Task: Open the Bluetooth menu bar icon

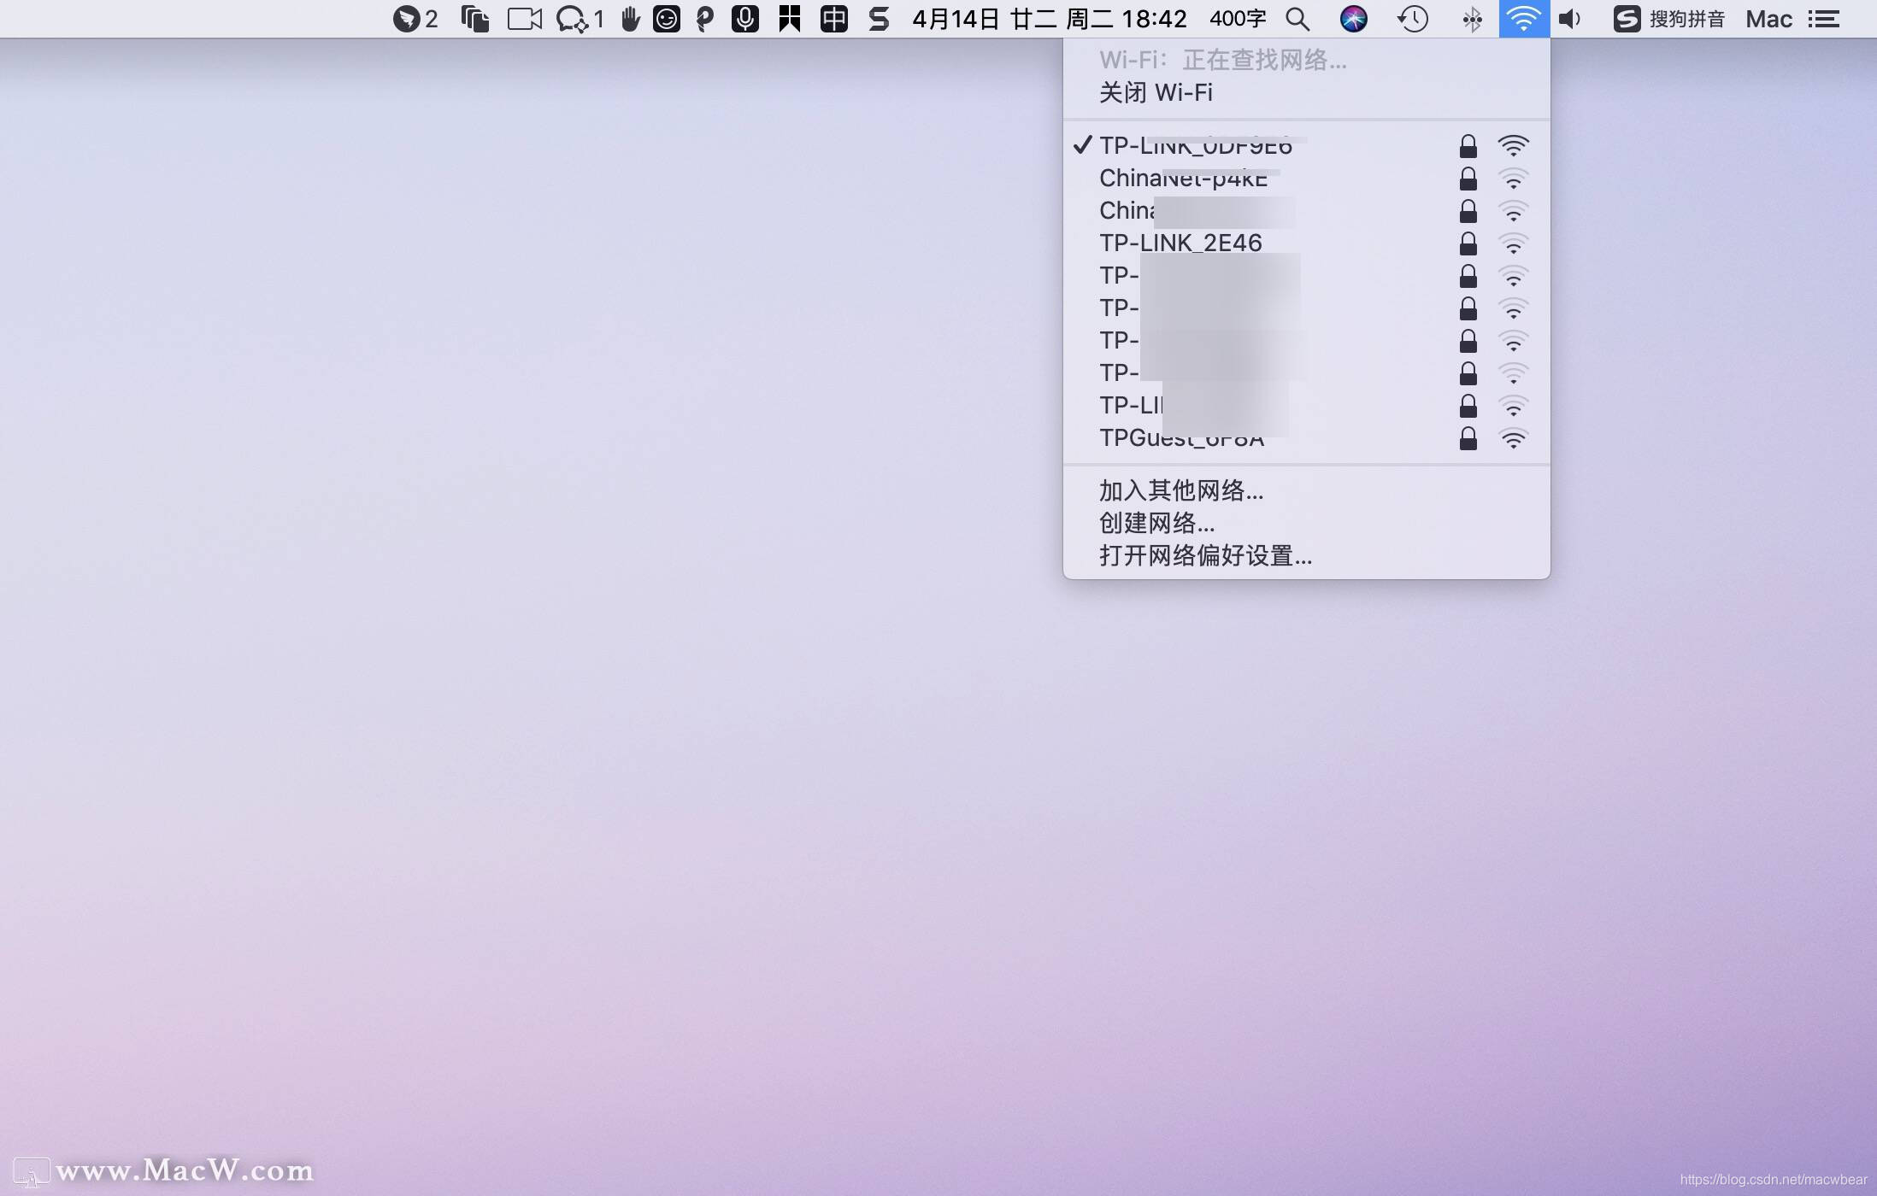Action: (x=1472, y=19)
